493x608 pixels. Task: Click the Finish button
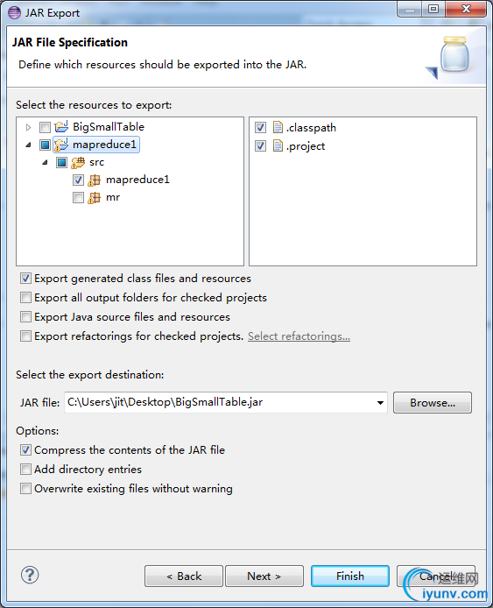click(350, 576)
